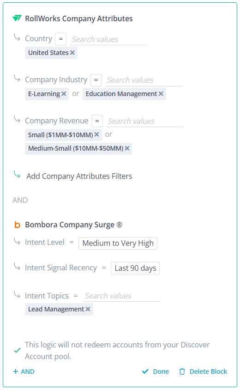Remove the Lead Management intent topic
The height and width of the screenshot is (390, 240).
click(x=88, y=309)
